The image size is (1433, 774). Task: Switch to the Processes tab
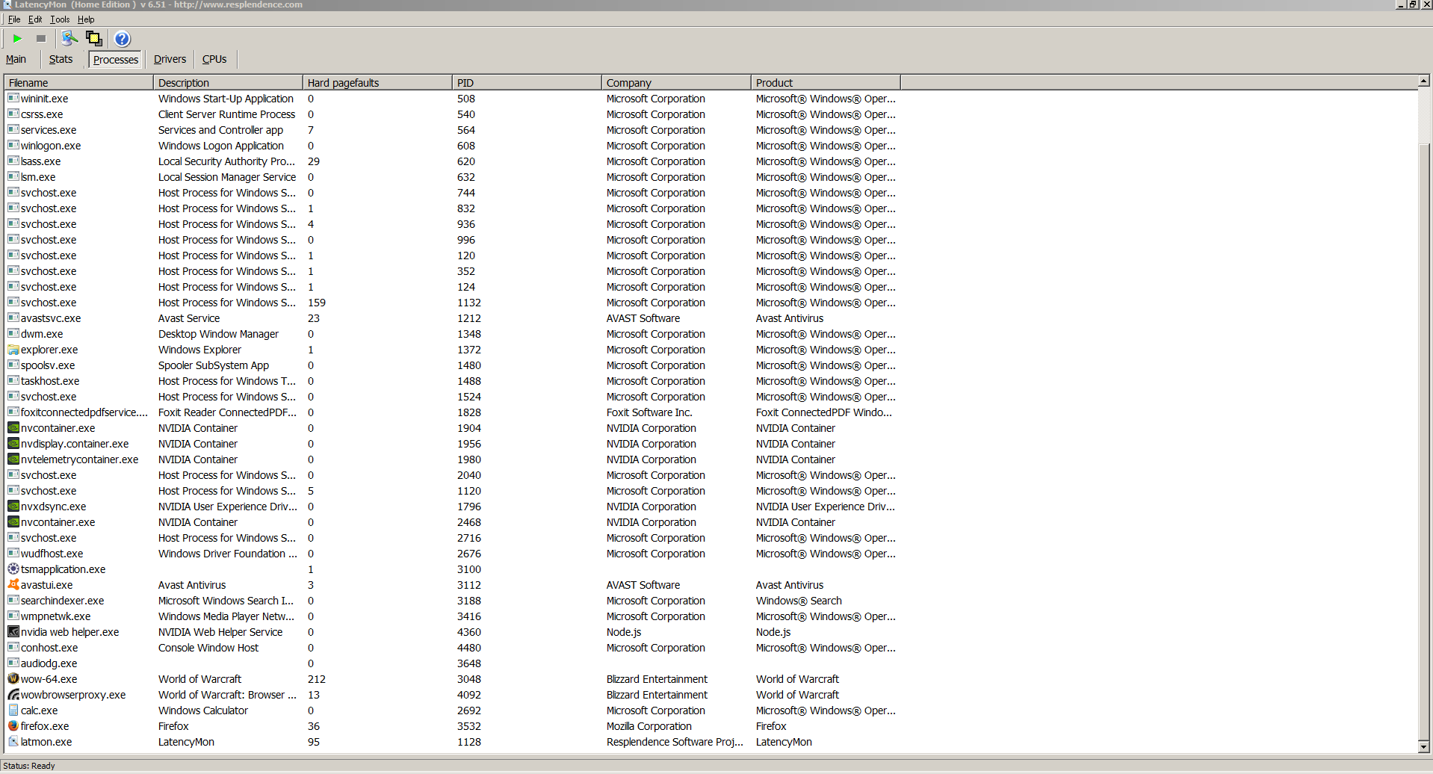[116, 59]
